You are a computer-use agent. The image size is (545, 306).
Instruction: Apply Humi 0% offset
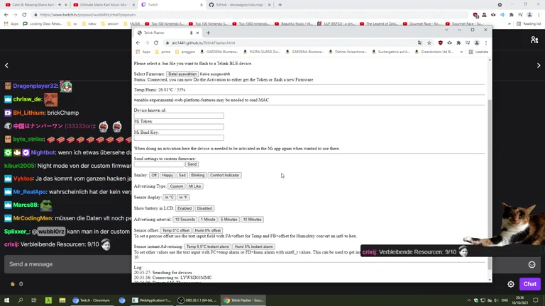pyautogui.click(x=207, y=231)
